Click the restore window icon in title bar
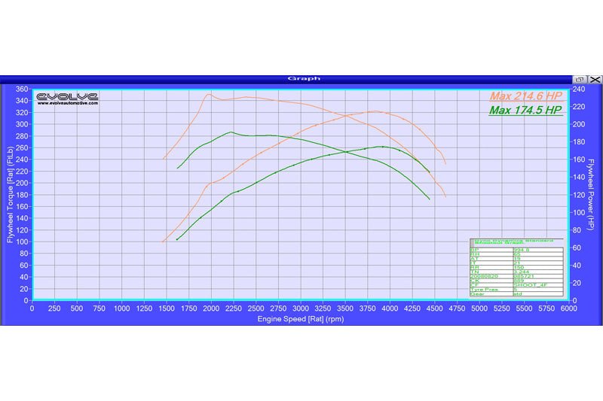The image size is (603, 401). pyautogui.click(x=579, y=78)
